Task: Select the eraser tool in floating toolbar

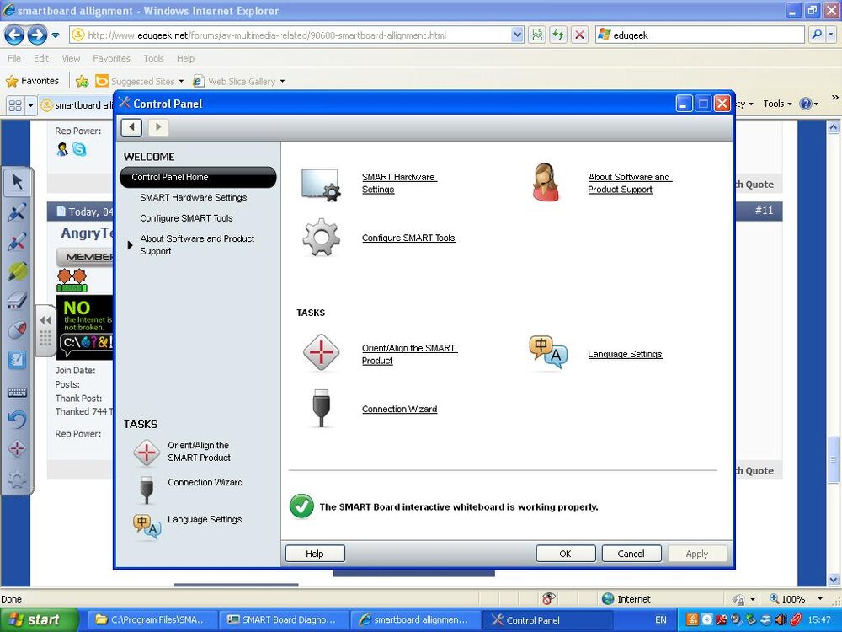Action: (17, 301)
